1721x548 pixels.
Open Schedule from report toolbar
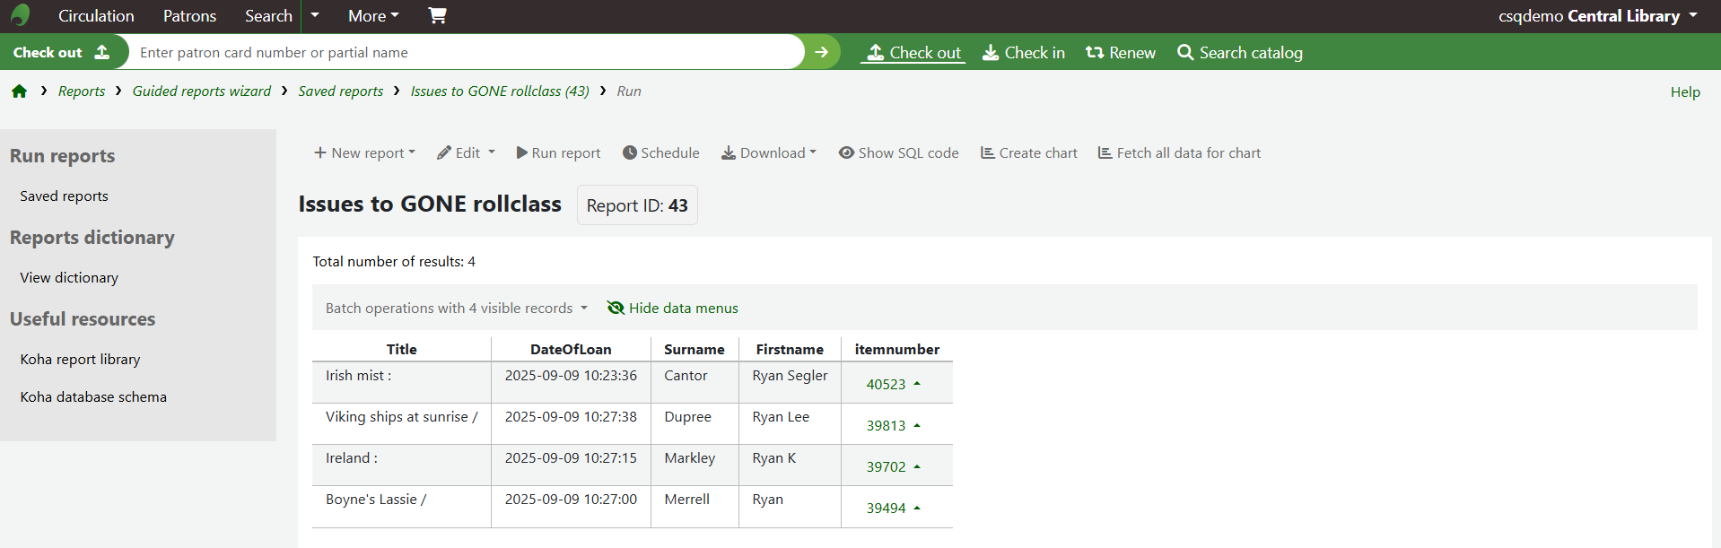[x=660, y=153]
